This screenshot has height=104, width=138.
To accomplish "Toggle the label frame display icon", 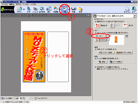I will pyautogui.click(x=28, y=98).
